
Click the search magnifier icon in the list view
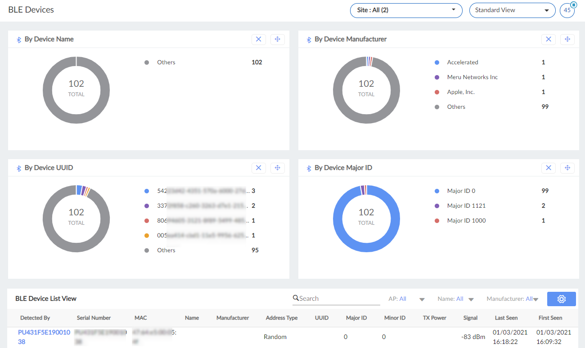[296, 298]
